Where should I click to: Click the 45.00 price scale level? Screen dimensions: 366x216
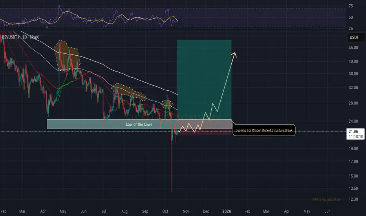[x=353, y=48]
